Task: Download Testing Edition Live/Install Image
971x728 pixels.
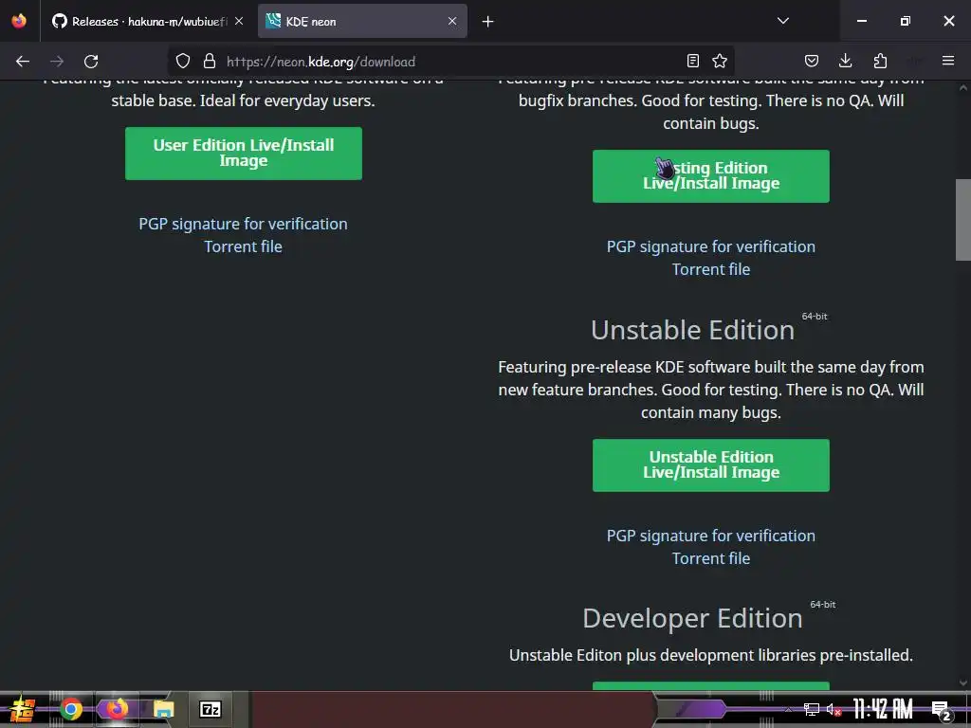Action: coord(711,175)
